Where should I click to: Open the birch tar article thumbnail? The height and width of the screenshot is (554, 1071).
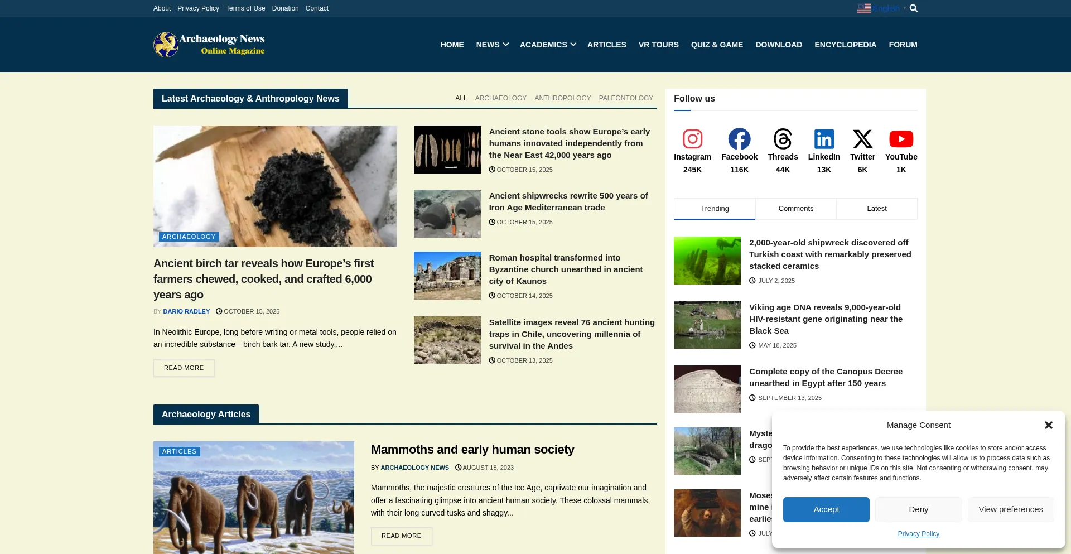coord(275,186)
